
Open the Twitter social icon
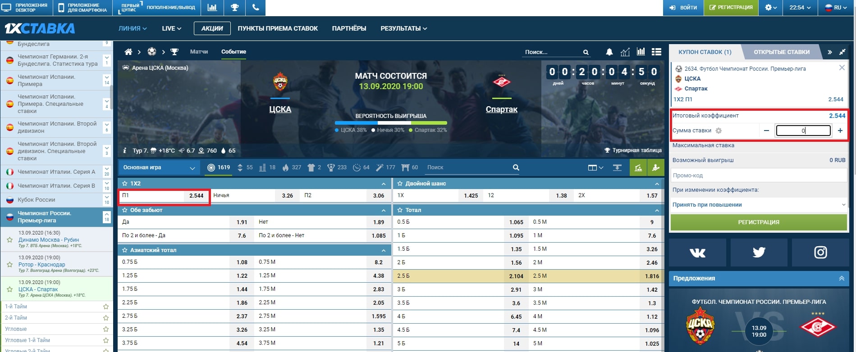coord(759,253)
